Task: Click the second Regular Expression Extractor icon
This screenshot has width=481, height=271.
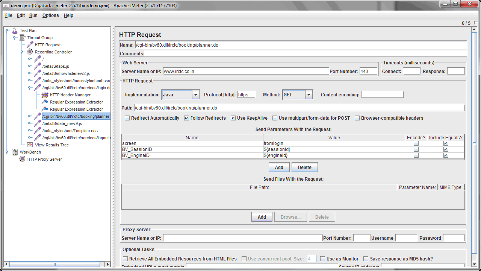Action: click(45, 109)
